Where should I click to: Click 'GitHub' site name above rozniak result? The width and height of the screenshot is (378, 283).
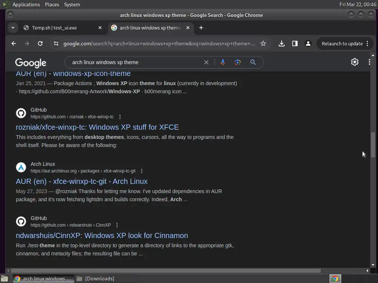pyautogui.click(x=38, y=110)
